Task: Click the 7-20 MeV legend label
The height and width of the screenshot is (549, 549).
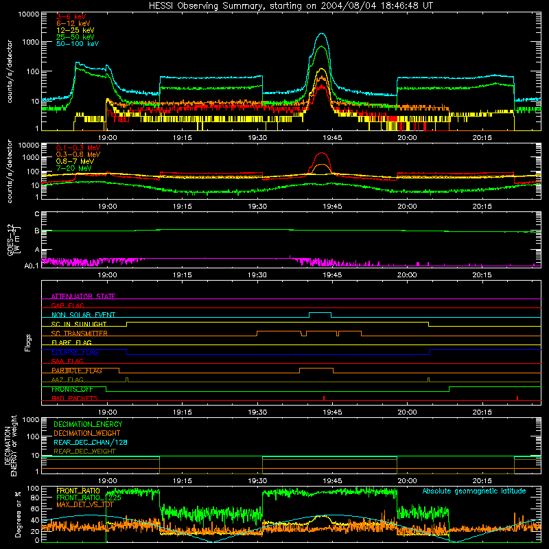Action: pos(73,168)
